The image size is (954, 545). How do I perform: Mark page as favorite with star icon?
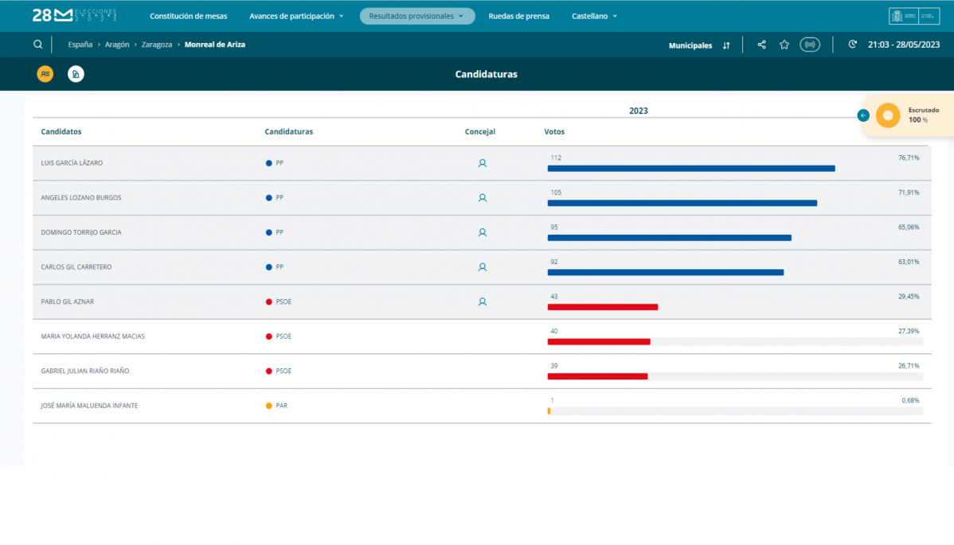[784, 45]
